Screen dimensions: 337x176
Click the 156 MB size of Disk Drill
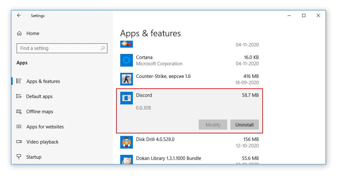(251, 139)
